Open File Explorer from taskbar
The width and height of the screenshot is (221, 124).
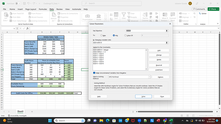coord(101,120)
